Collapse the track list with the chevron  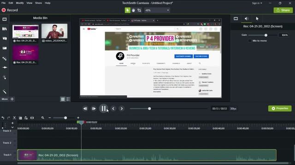pos(12,127)
